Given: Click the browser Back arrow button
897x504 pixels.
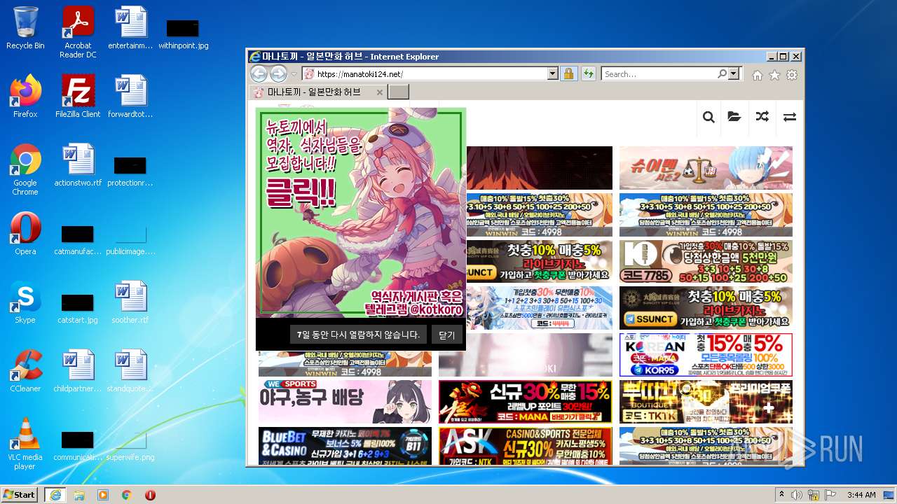Looking at the screenshot, I should tap(259, 73).
